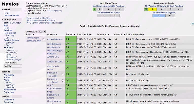Click yellow Warning count box
The width and height of the screenshot is (194, 104).
click(152, 9)
